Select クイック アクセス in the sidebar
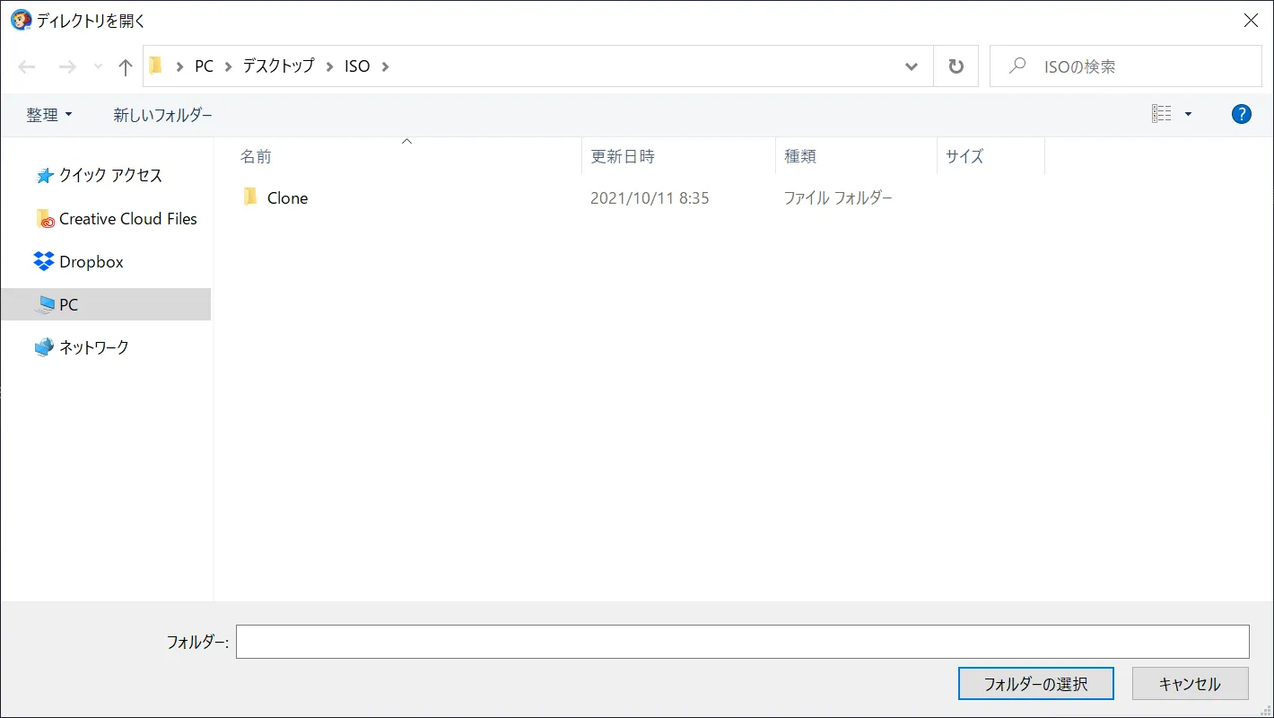This screenshot has width=1274, height=718. [110, 175]
